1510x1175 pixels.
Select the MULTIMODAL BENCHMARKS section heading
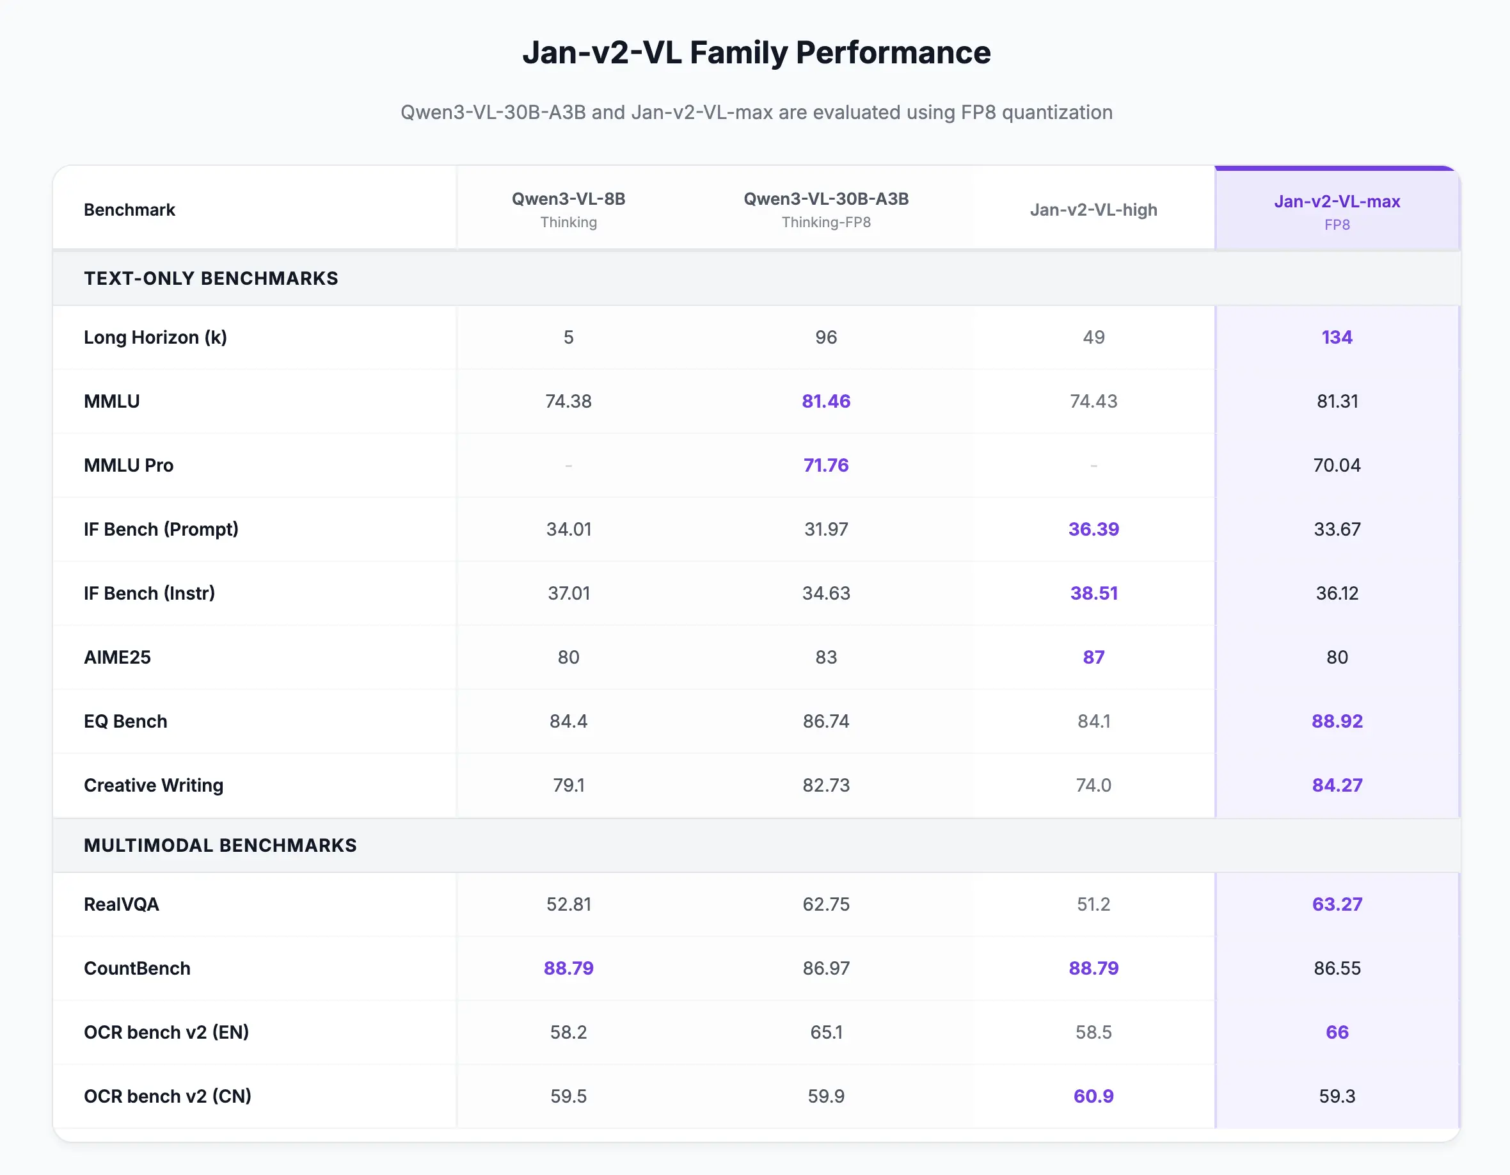coord(220,845)
